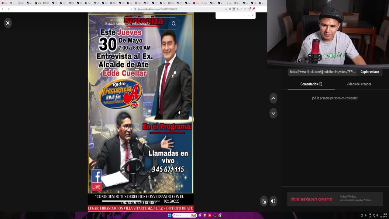Switch to Videos del creador tab
389x219 pixels.
tap(359, 84)
